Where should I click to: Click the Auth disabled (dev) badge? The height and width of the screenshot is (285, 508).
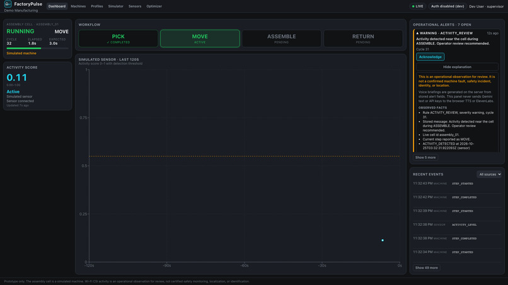pyautogui.click(x=447, y=6)
